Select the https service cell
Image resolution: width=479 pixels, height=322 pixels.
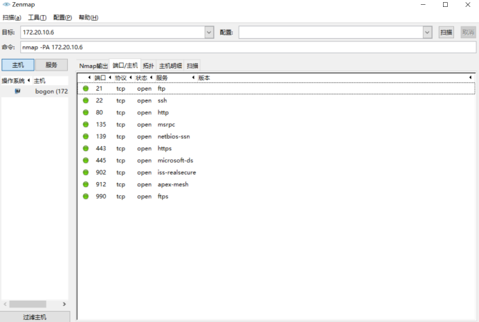coord(165,148)
